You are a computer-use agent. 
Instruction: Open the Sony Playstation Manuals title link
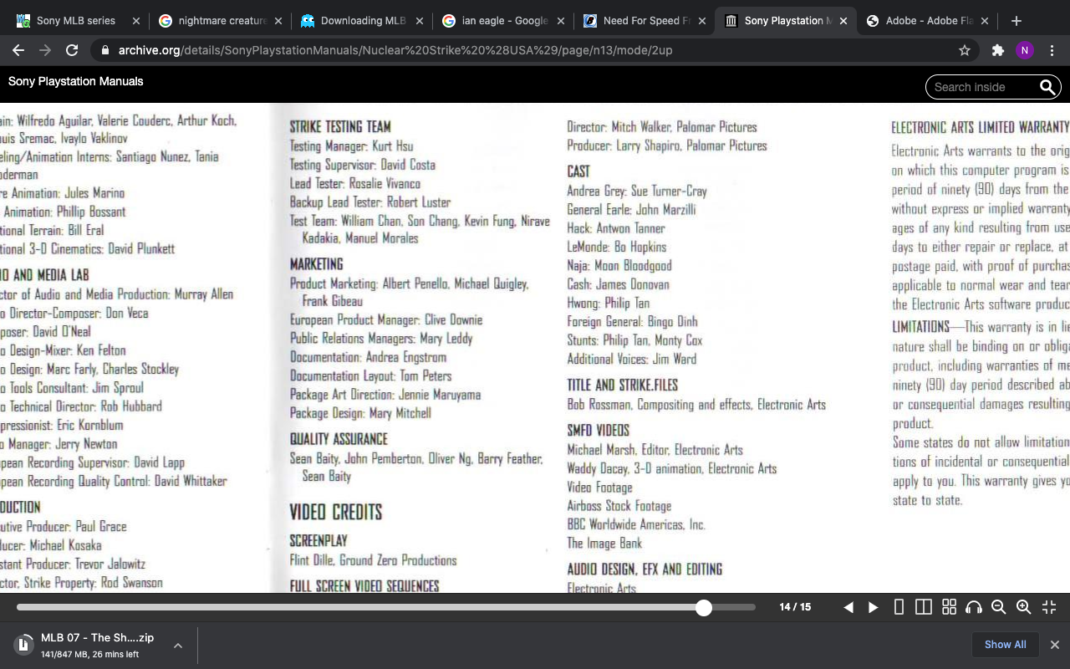76,81
